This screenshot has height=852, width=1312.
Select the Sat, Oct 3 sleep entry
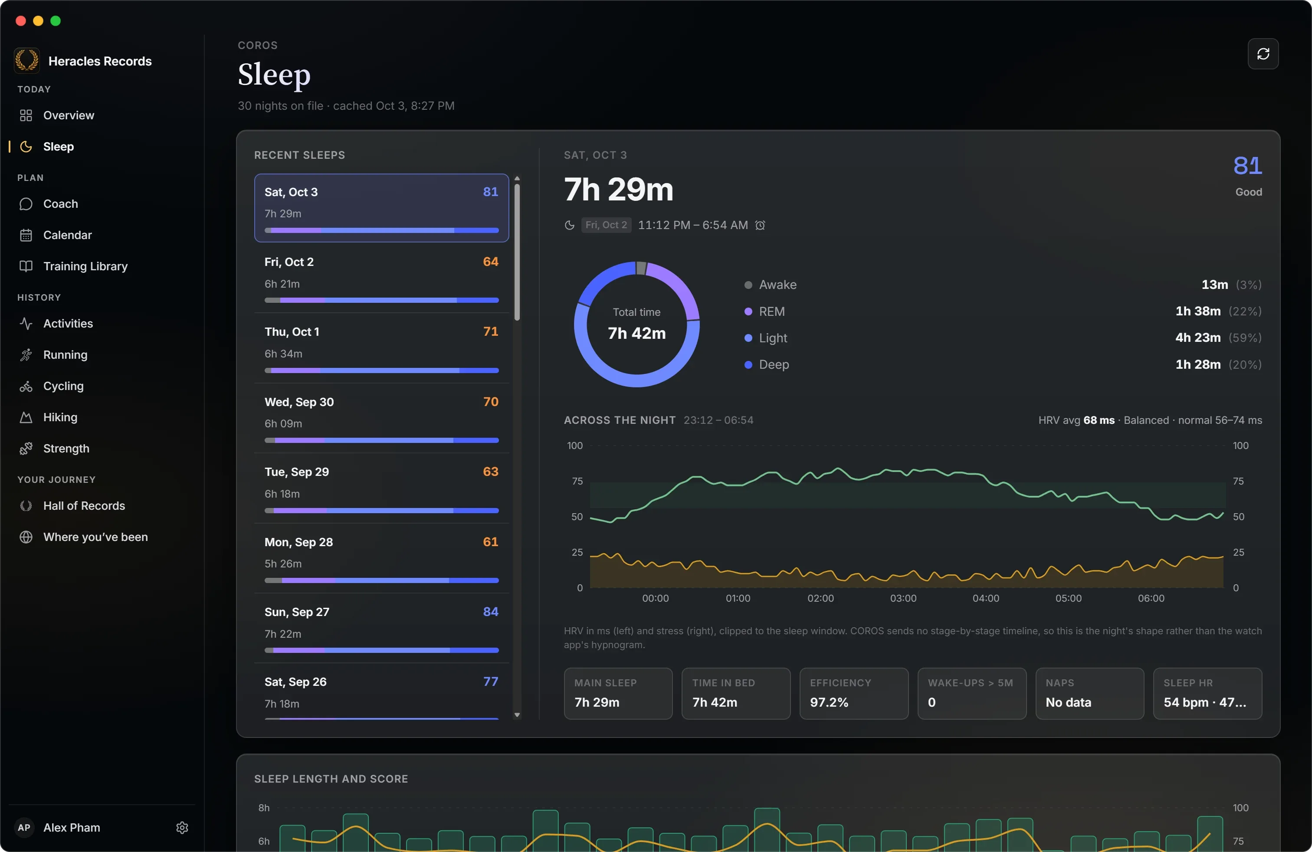pos(381,208)
